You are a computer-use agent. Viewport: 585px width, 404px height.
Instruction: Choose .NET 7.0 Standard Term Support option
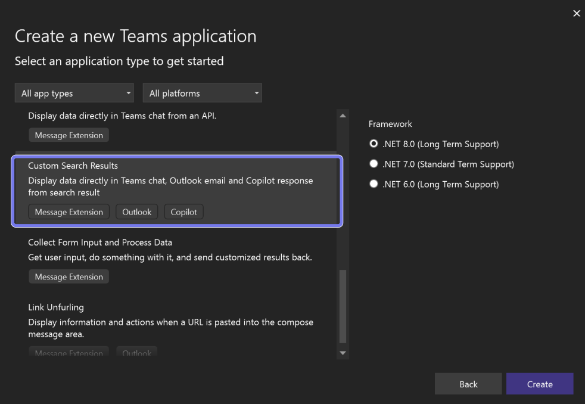pyautogui.click(x=374, y=164)
